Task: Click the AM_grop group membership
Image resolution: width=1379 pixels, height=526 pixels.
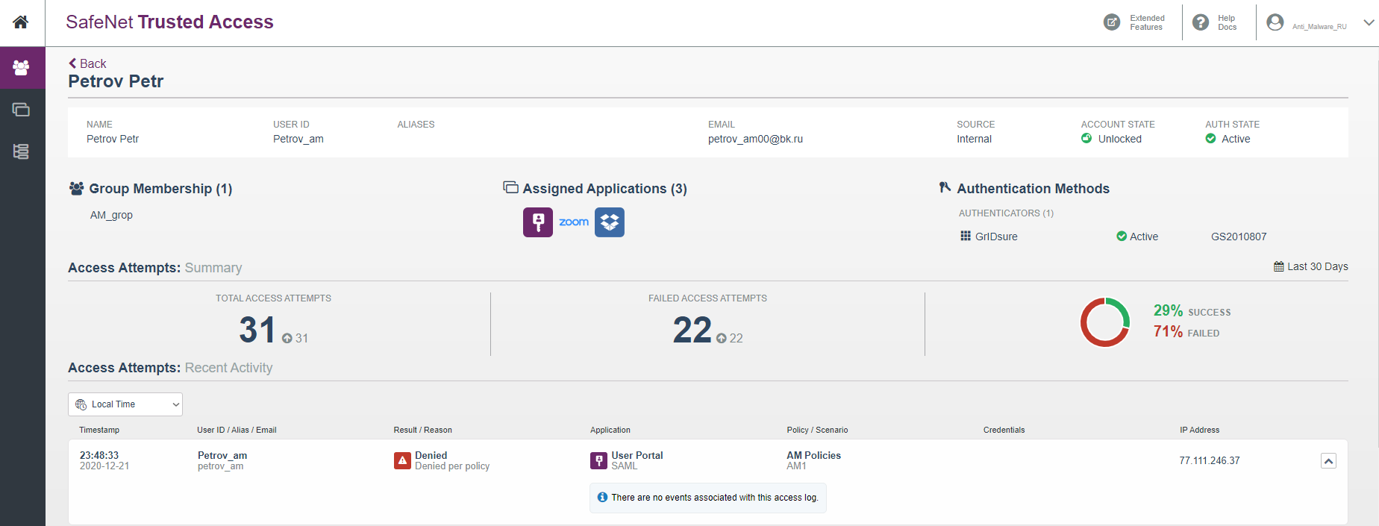Action: 111,215
